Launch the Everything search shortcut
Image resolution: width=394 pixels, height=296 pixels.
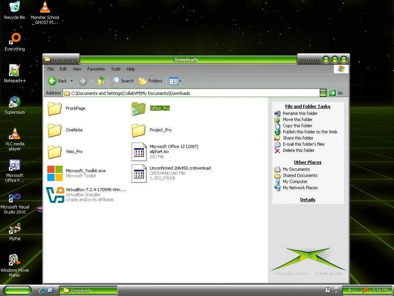coord(15,42)
